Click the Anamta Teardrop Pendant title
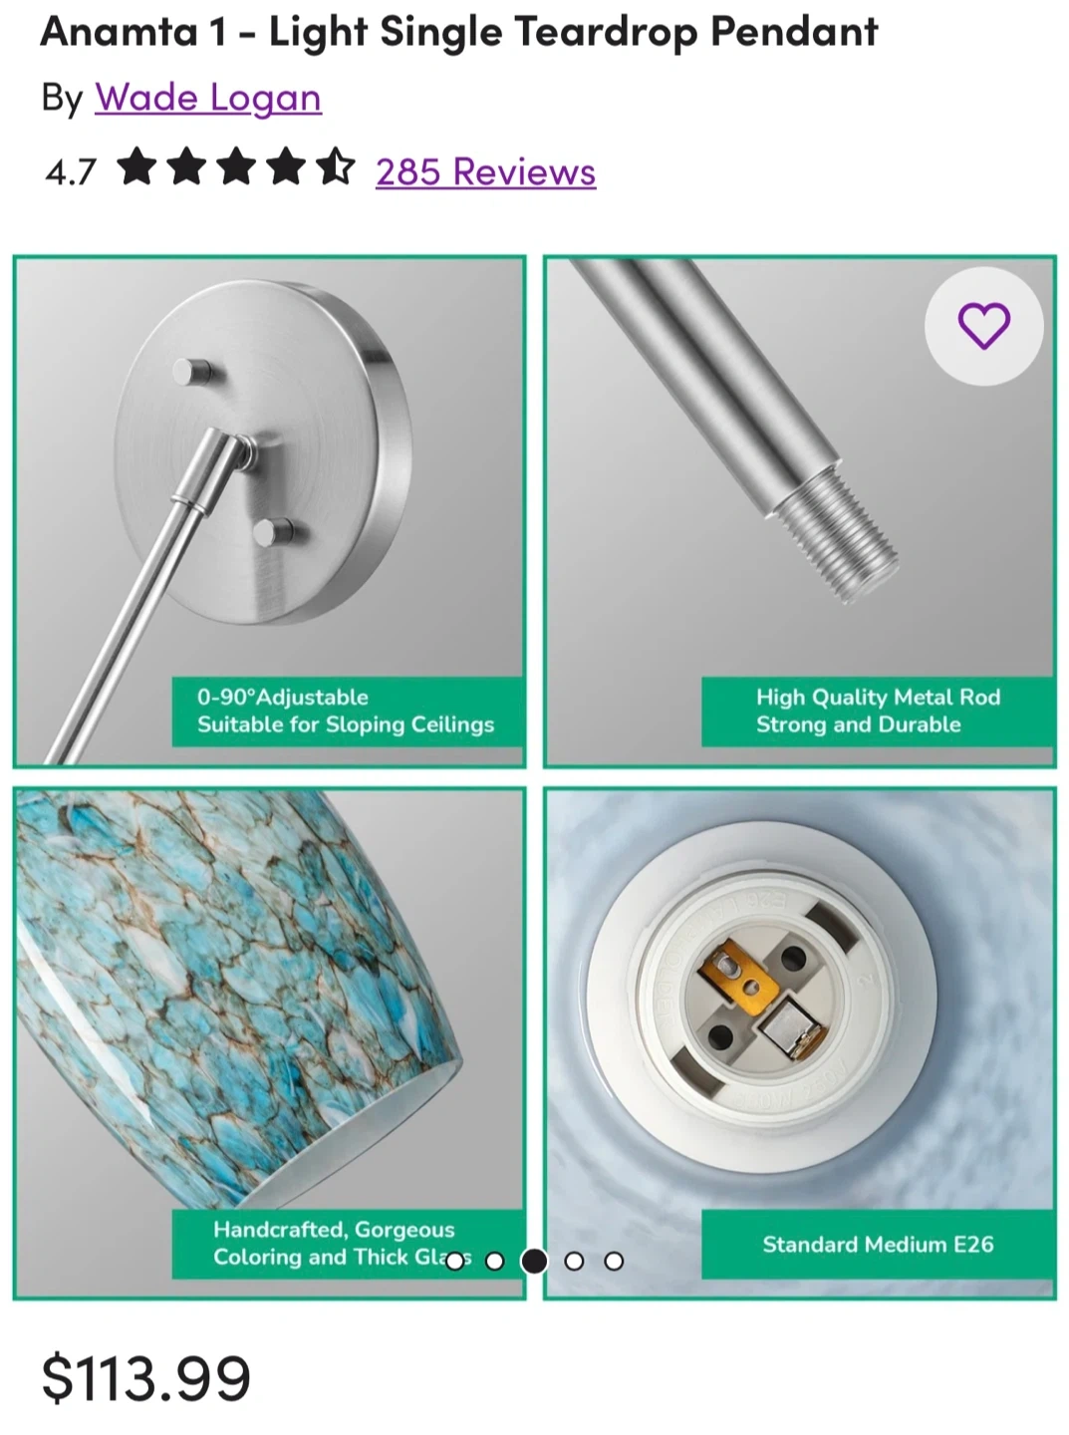Image resolution: width=1069 pixels, height=1435 pixels. tap(459, 31)
